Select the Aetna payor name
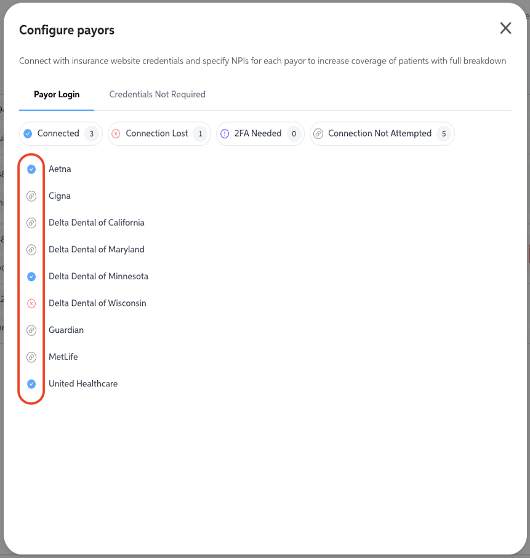530x558 pixels. coord(60,169)
